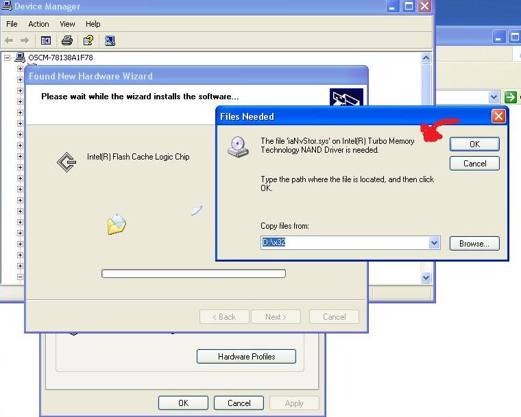Click the Browse... button
Screen dimensions: 521x417
pyautogui.click(x=474, y=243)
